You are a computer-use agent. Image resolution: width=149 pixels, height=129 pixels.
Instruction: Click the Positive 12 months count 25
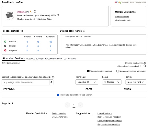[51, 42]
